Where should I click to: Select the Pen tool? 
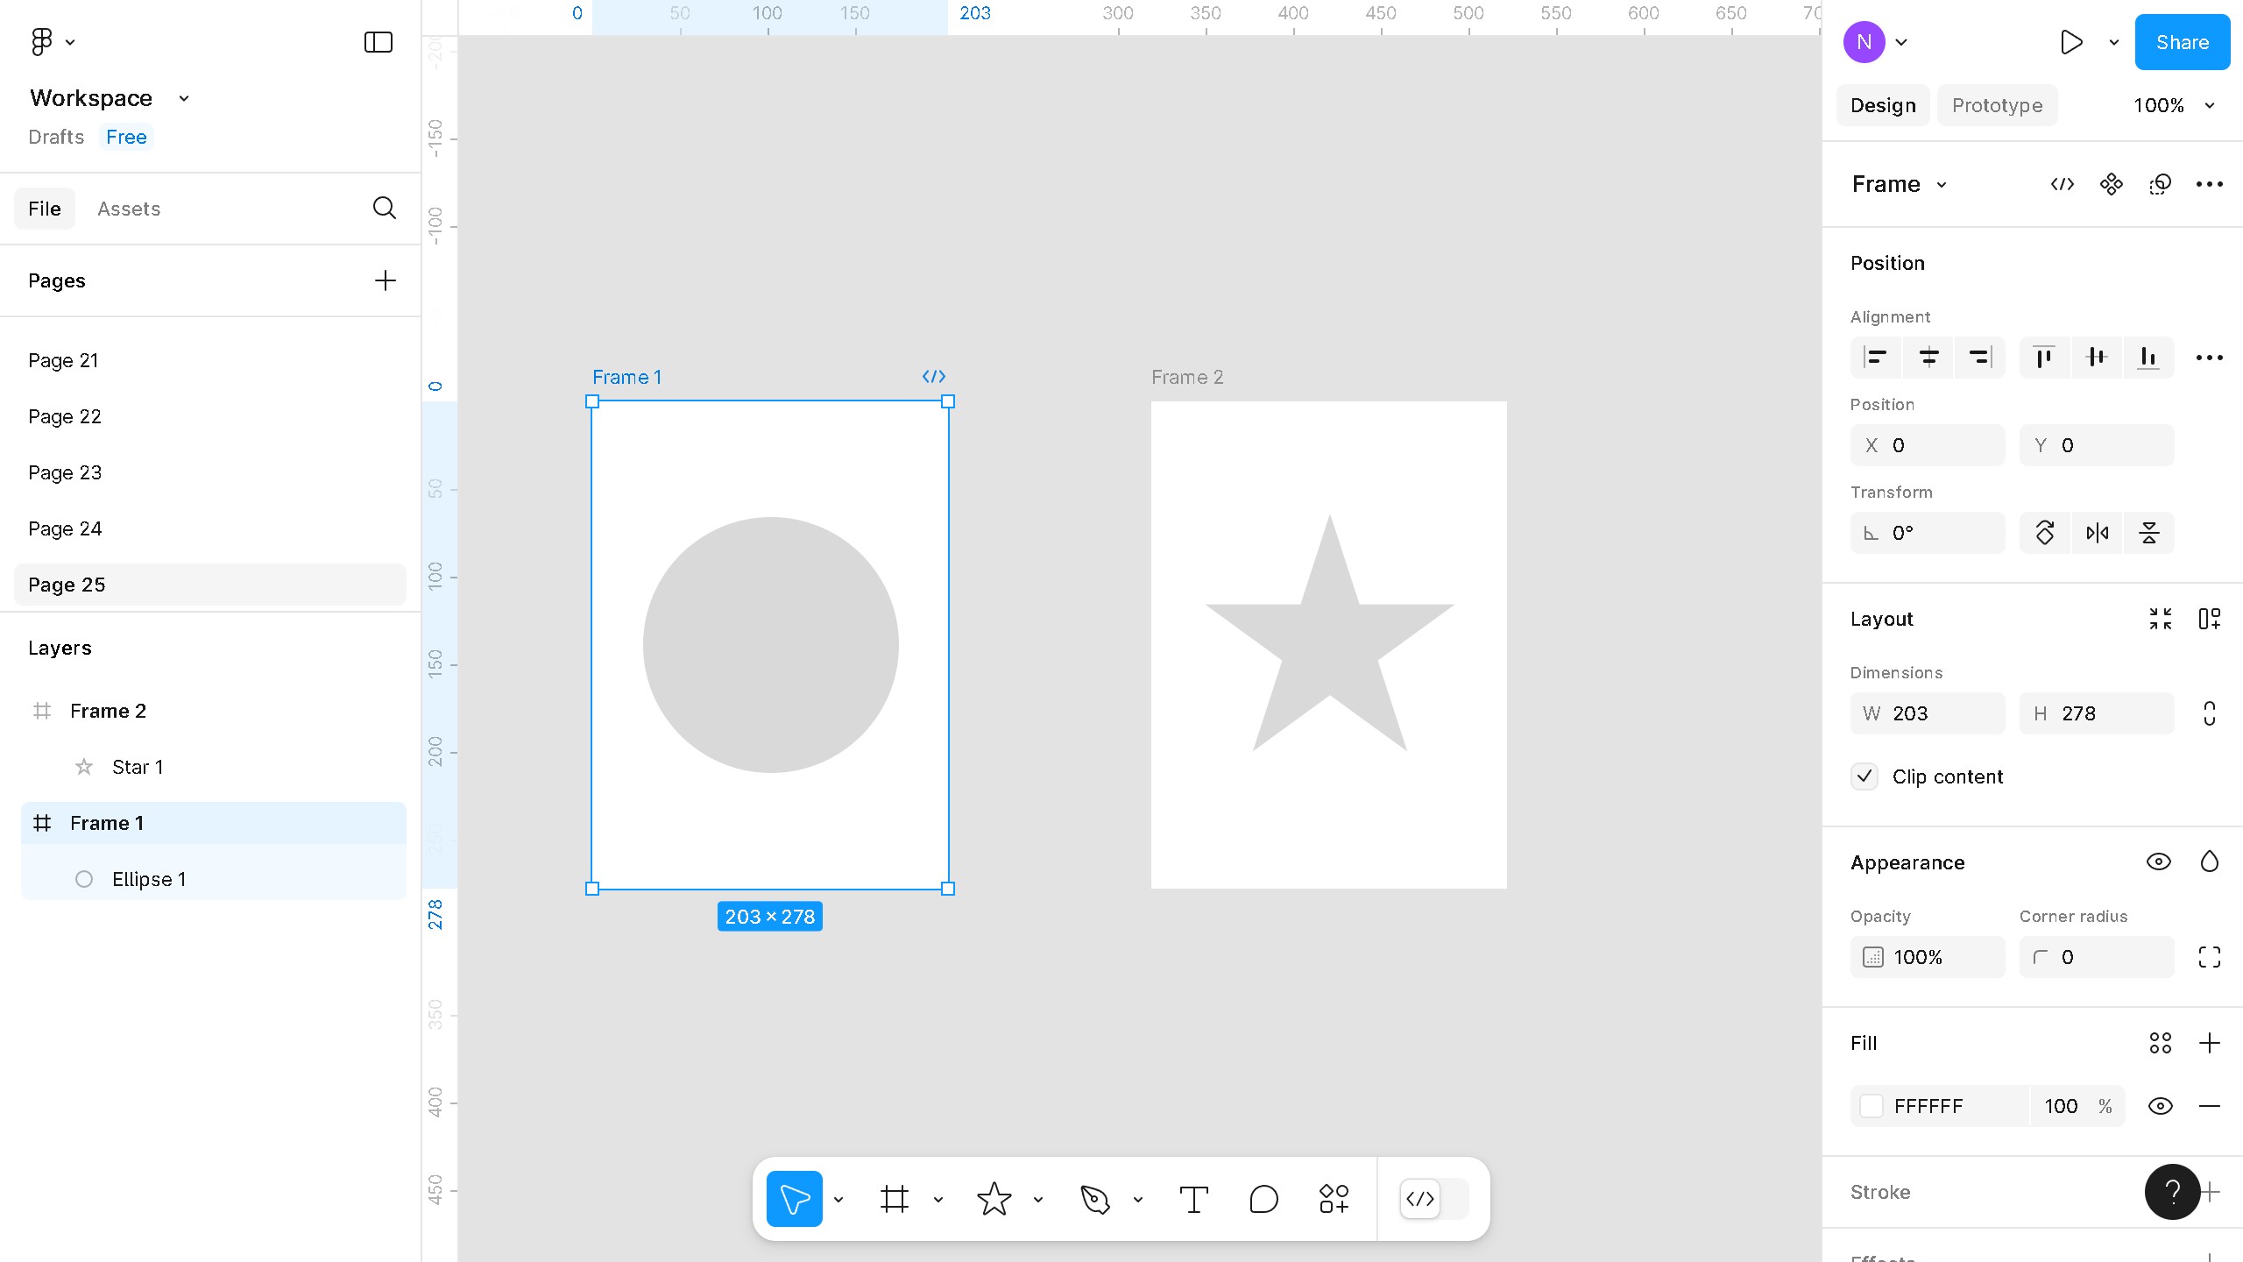[x=1094, y=1199]
